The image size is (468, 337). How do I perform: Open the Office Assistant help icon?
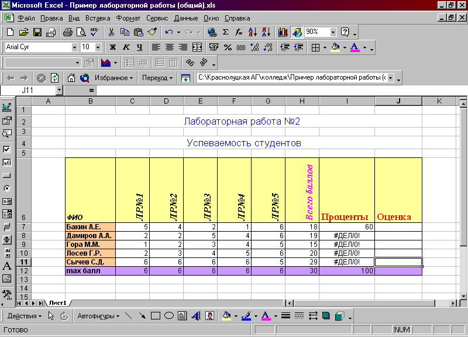click(345, 32)
